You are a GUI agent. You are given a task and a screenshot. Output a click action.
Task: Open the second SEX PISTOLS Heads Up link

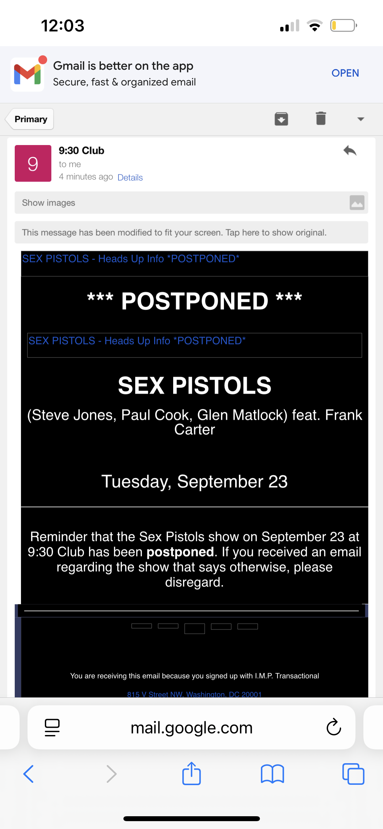pos(137,341)
